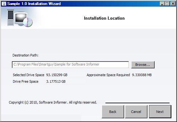Go Back to the previous page

click(113, 112)
